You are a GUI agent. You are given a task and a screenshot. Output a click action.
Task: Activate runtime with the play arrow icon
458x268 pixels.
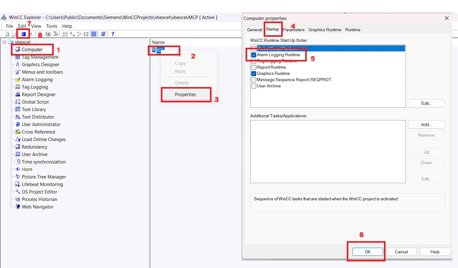pyautogui.click(x=31, y=34)
